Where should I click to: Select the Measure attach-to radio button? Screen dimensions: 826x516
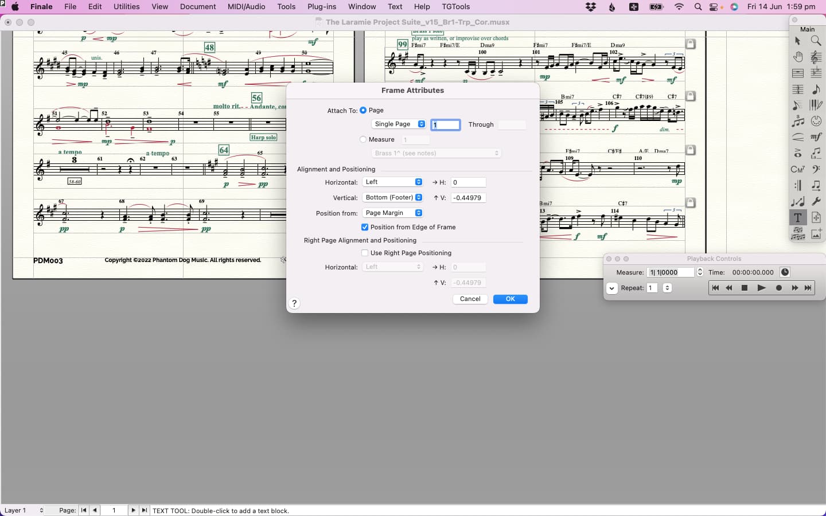pyautogui.click(x=363, y=139)
